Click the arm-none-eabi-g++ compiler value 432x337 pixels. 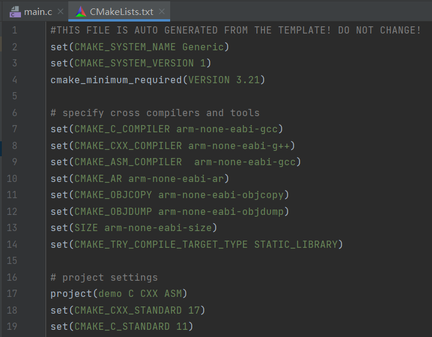[x=241, y=145]
